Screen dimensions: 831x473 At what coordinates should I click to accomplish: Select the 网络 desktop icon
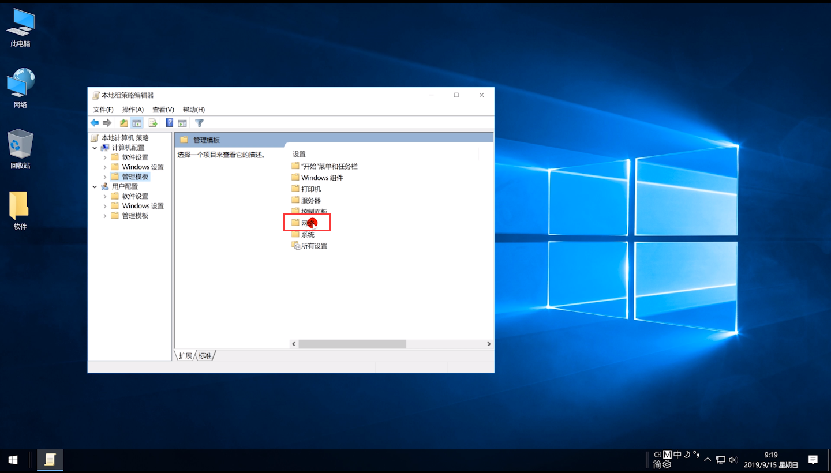20,89
